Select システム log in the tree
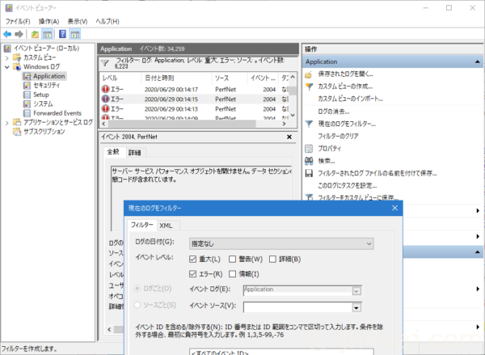The height and width of the screenshot is (355, 485). point(44,104)
